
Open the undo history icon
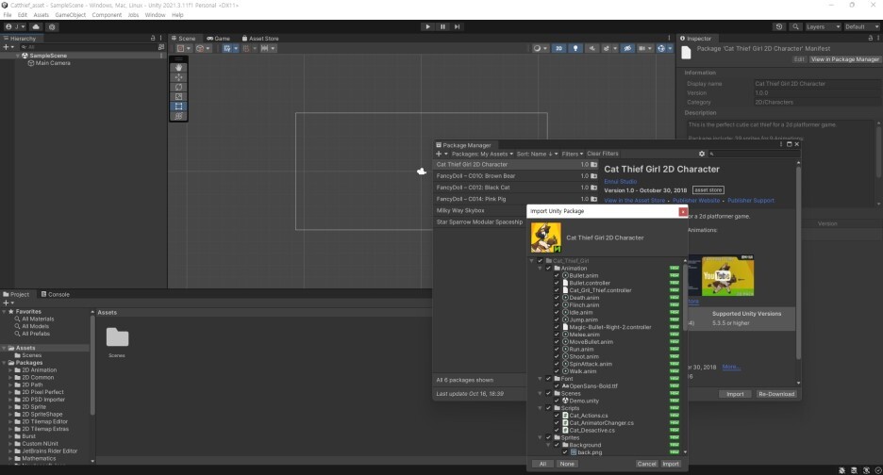779,26
